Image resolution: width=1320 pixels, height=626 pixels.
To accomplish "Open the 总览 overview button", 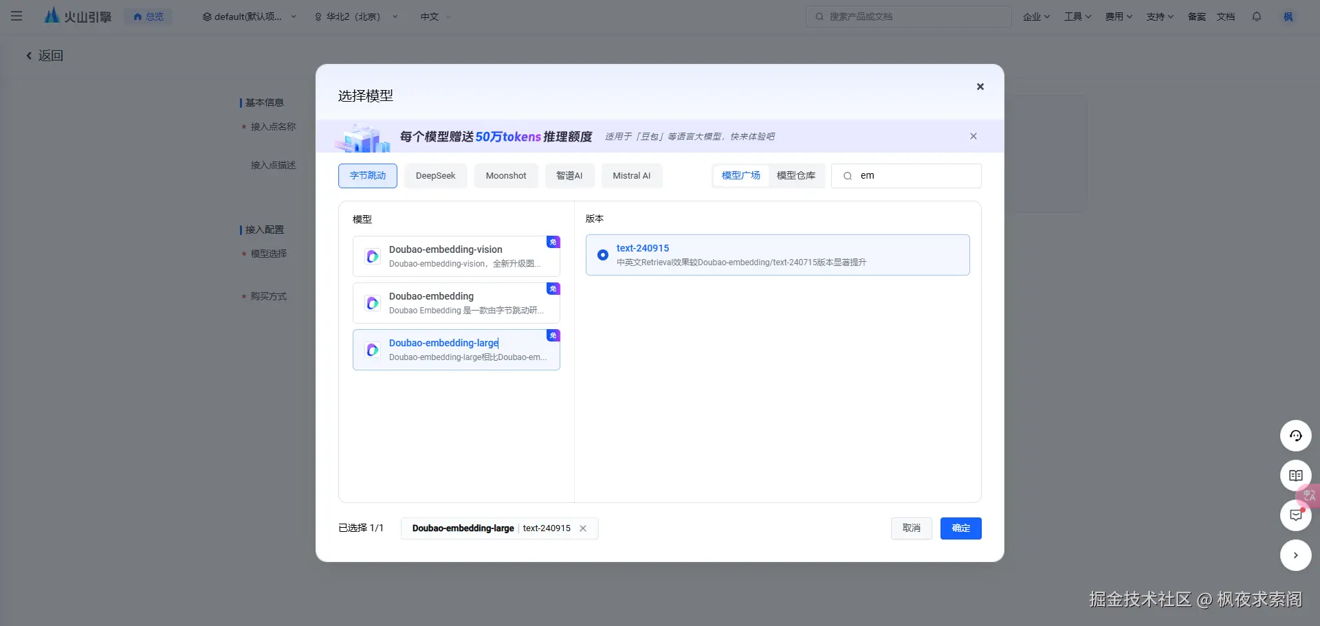I will [148, 16].
